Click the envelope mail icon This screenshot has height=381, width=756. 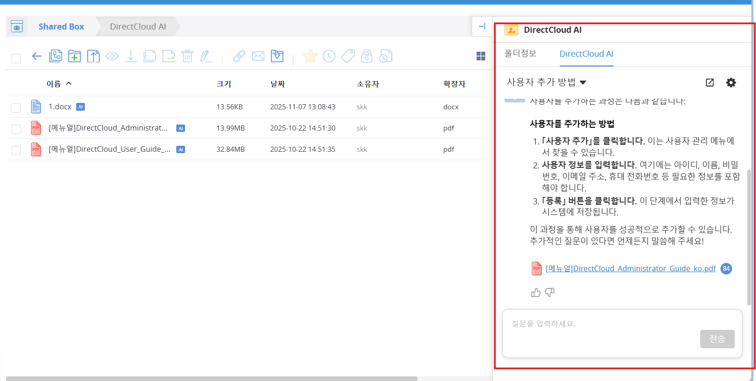[258, 56]
